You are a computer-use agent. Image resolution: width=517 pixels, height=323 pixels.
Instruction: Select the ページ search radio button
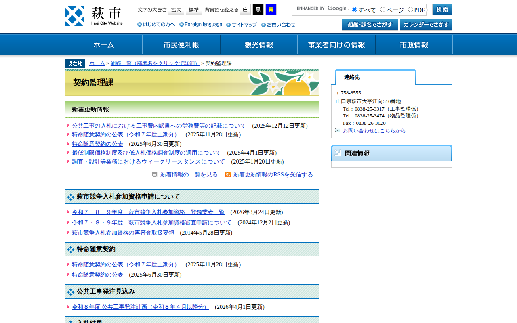[x=383, y=10]
